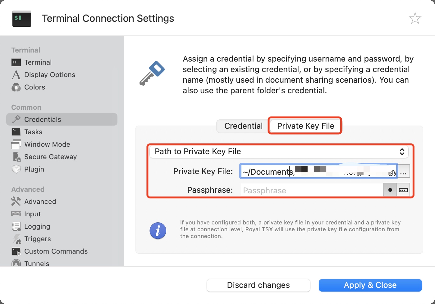Select Advanced in the sidebar
Image resolution: width=435 pixels, height=304 pixels.
40,201
